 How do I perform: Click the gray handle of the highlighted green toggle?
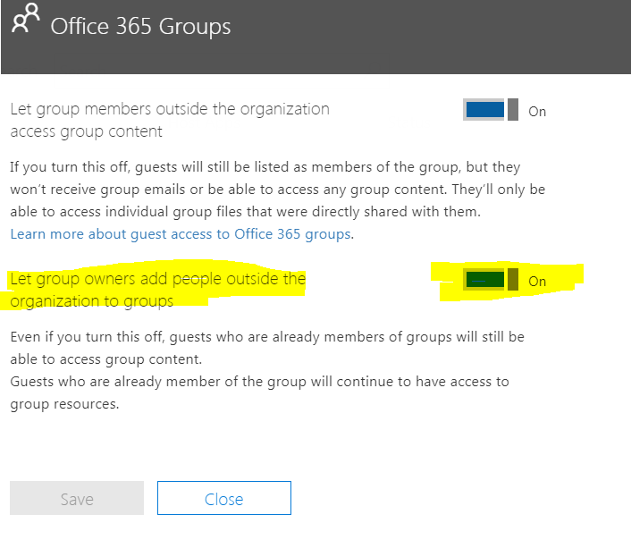(x=513, y=280)
